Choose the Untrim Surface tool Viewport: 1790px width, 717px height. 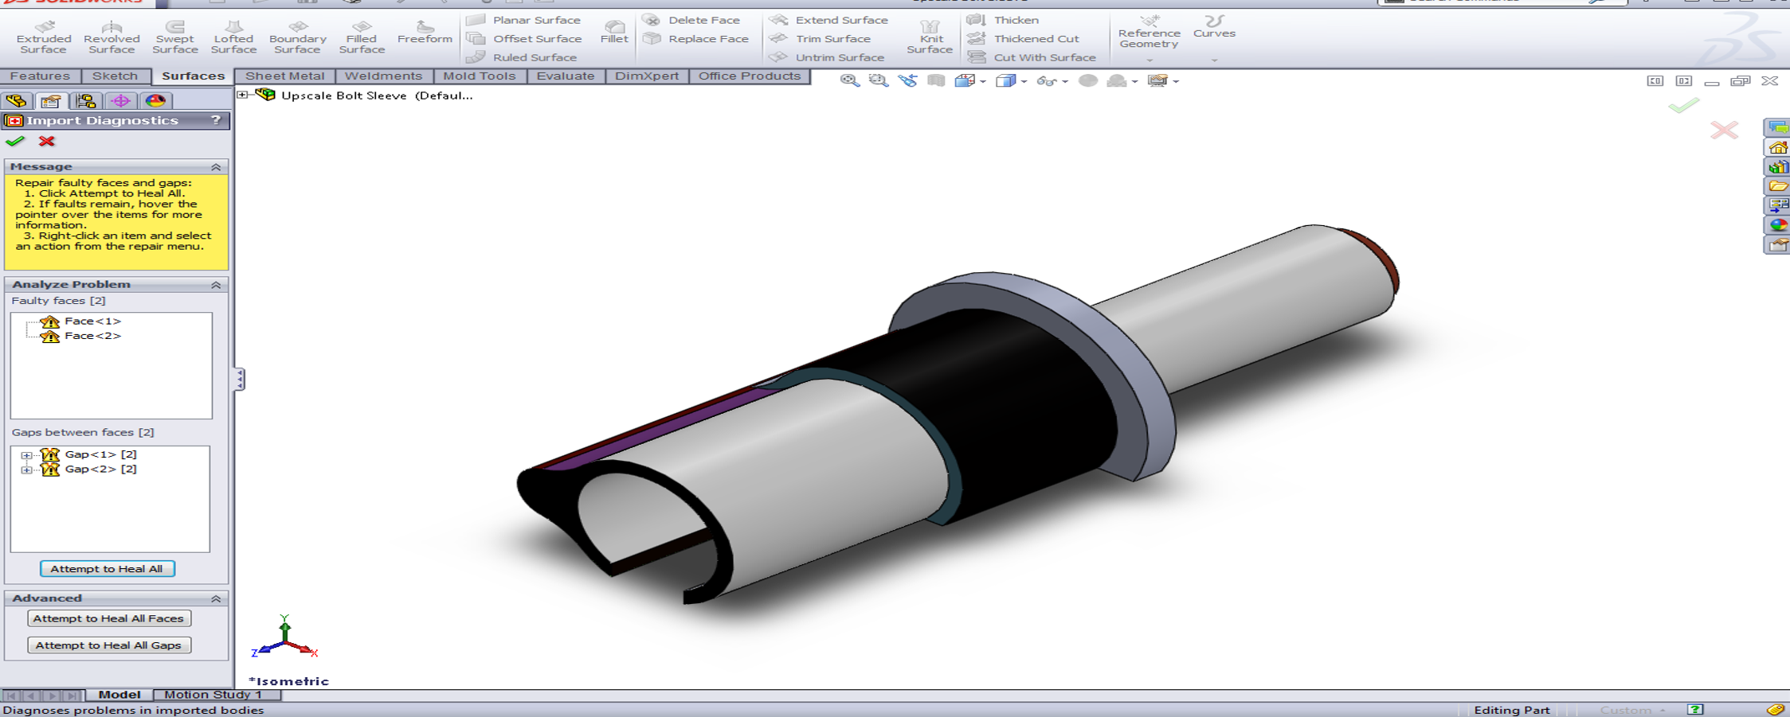827,57
